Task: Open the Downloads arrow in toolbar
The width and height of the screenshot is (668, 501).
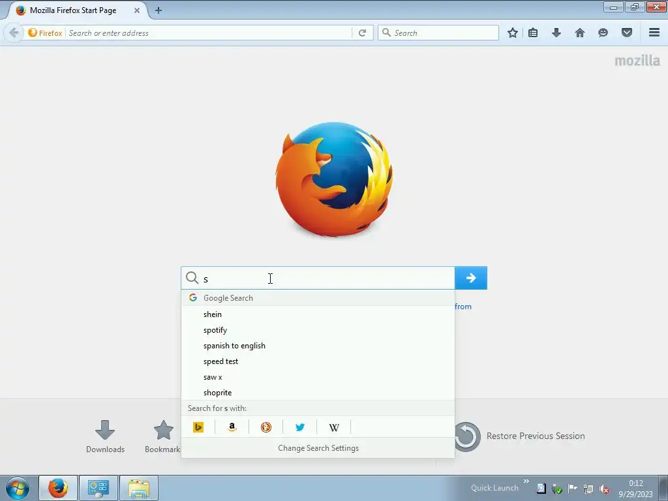Action: (556, 33)
